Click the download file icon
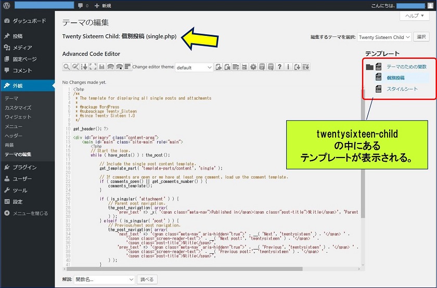Image resolution: width=437 pixels, height=288 pixels. coord(297,67)
